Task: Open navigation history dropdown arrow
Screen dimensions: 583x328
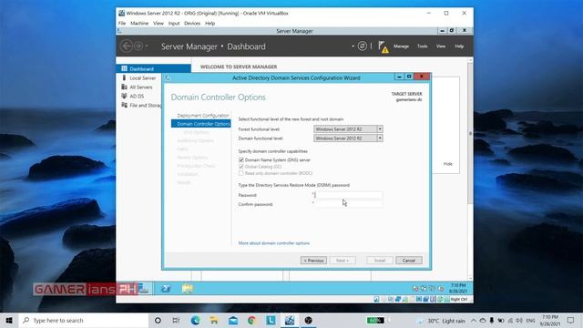Action: click(x=147, y=46)
